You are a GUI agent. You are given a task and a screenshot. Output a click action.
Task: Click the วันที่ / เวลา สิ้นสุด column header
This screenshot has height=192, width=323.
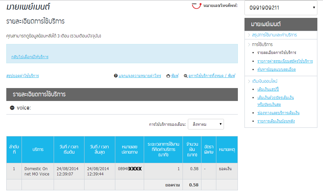coord(99,149)
